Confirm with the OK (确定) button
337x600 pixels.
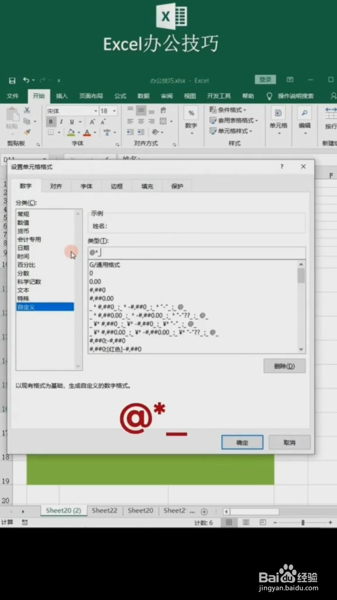[x=242, y=442]
